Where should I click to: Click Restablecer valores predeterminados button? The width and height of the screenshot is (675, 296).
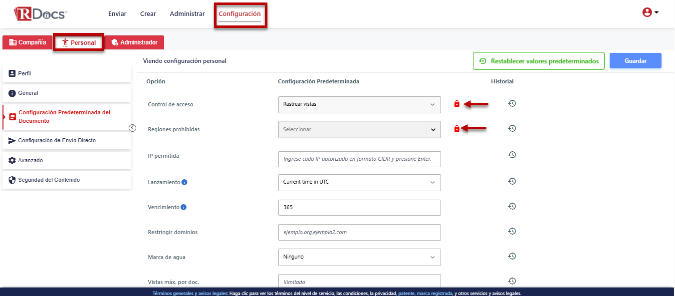539,61
